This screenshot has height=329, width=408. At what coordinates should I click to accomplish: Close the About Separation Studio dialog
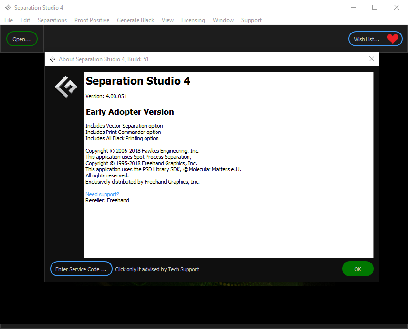click(372, 59)
